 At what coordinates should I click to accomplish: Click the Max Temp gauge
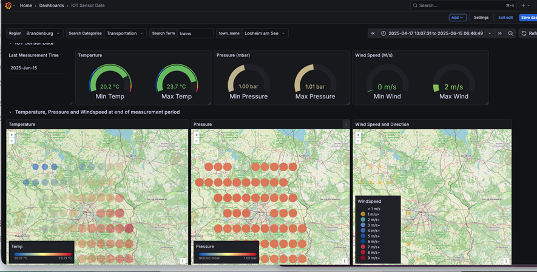pos(177,81)
